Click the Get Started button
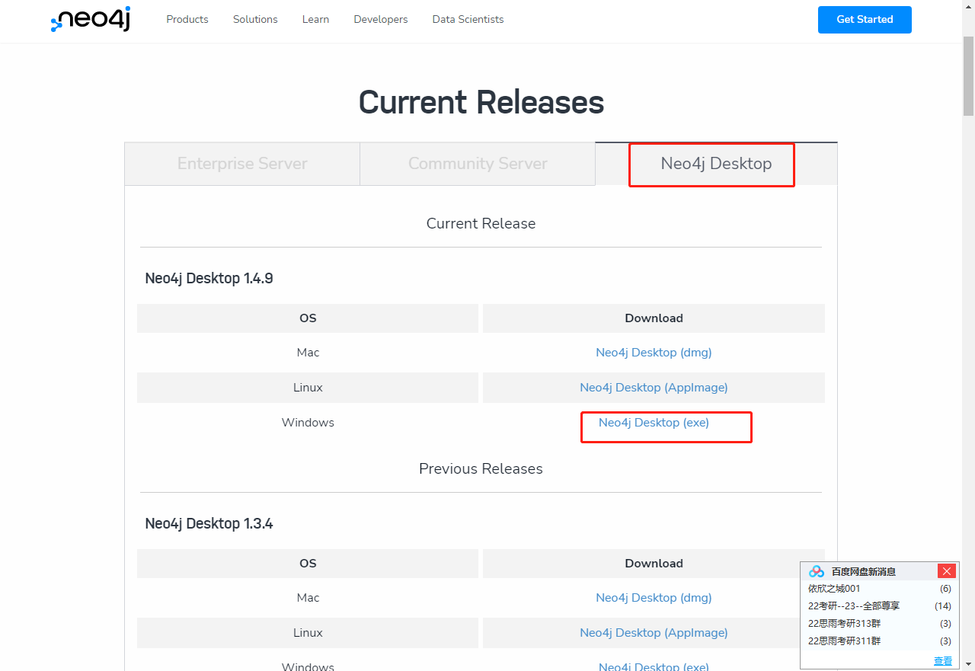975x671 pixels. point(865,20)
